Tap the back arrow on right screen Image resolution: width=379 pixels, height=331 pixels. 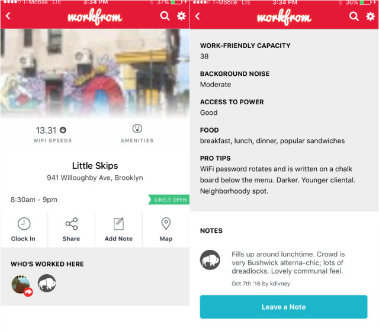click(197, 16)
